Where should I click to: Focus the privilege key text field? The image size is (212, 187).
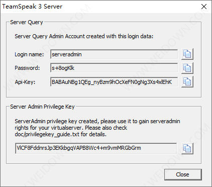(x=96, y=148)
